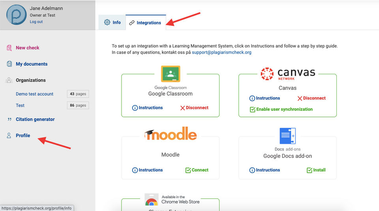Click the Google Classroom logo icon
Screen dimensions: 379x211
click(x=171, y=74)
